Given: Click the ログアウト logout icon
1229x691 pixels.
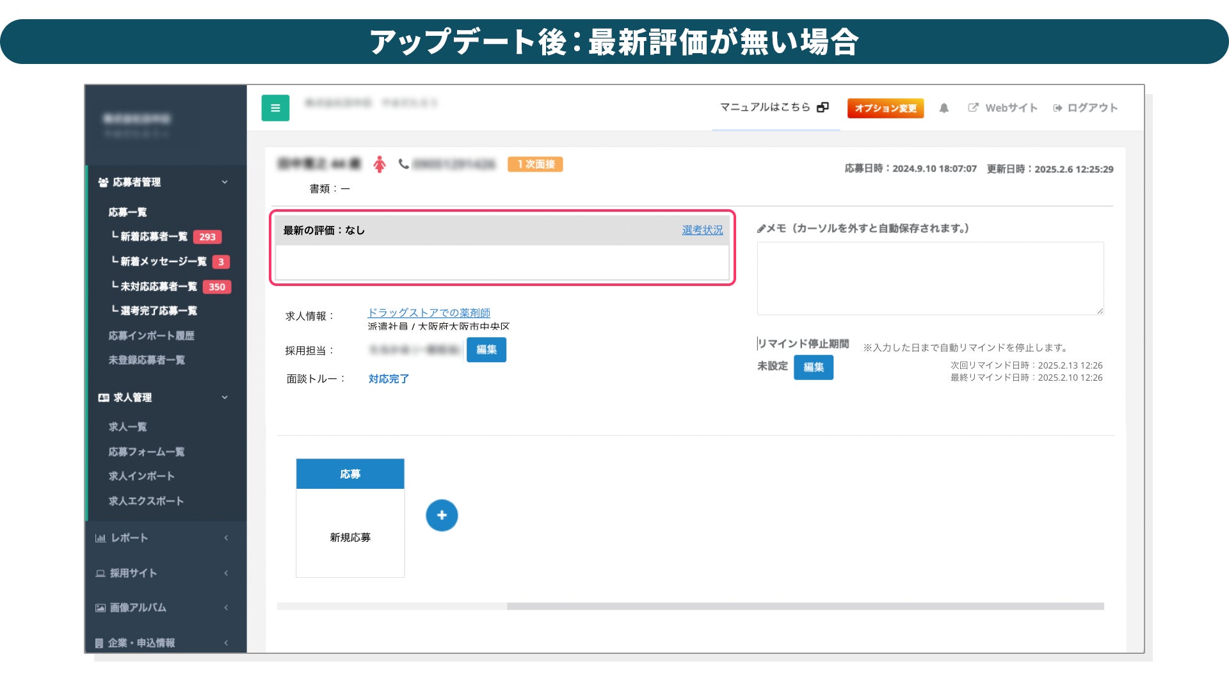Looking at the screenshot, I should pyautogui.click(x=1057, y=108).
